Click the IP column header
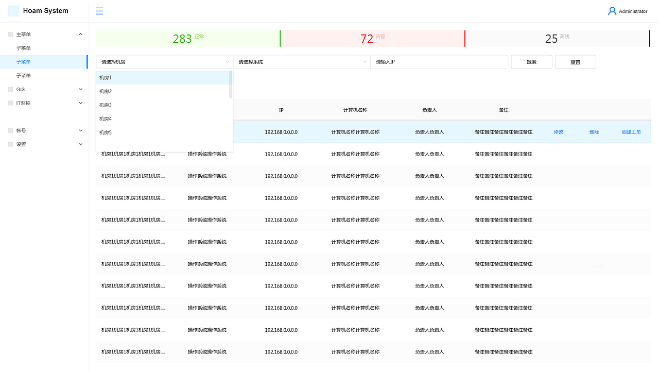Viewport: 659px width, 371px height. (281, 110)
